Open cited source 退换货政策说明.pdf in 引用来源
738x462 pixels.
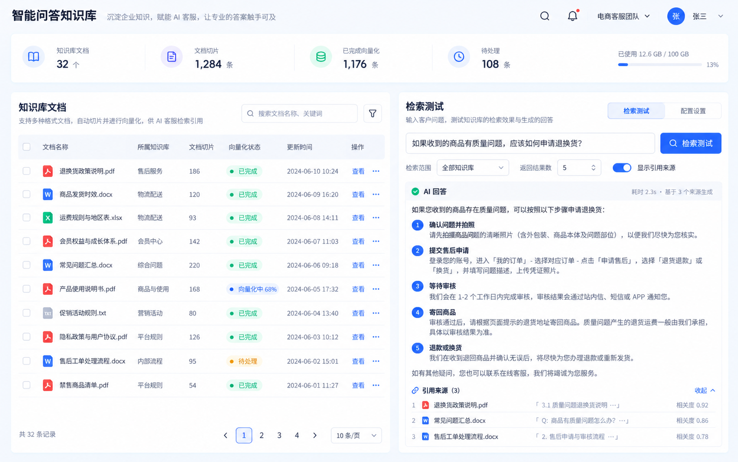pyautogui.click(x=461, y=405)
